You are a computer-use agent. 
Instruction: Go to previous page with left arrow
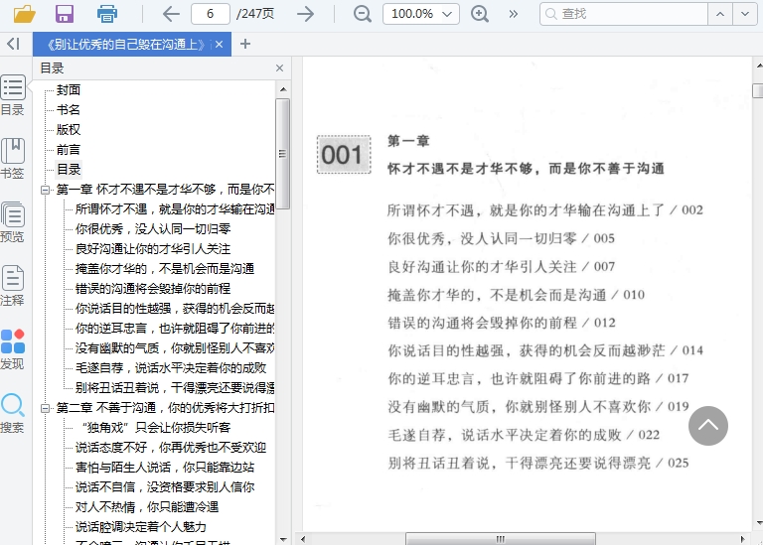170,14
